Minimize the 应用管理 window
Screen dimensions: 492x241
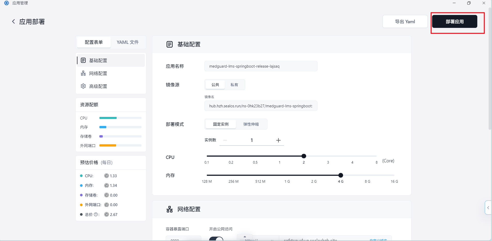point(454,3)
